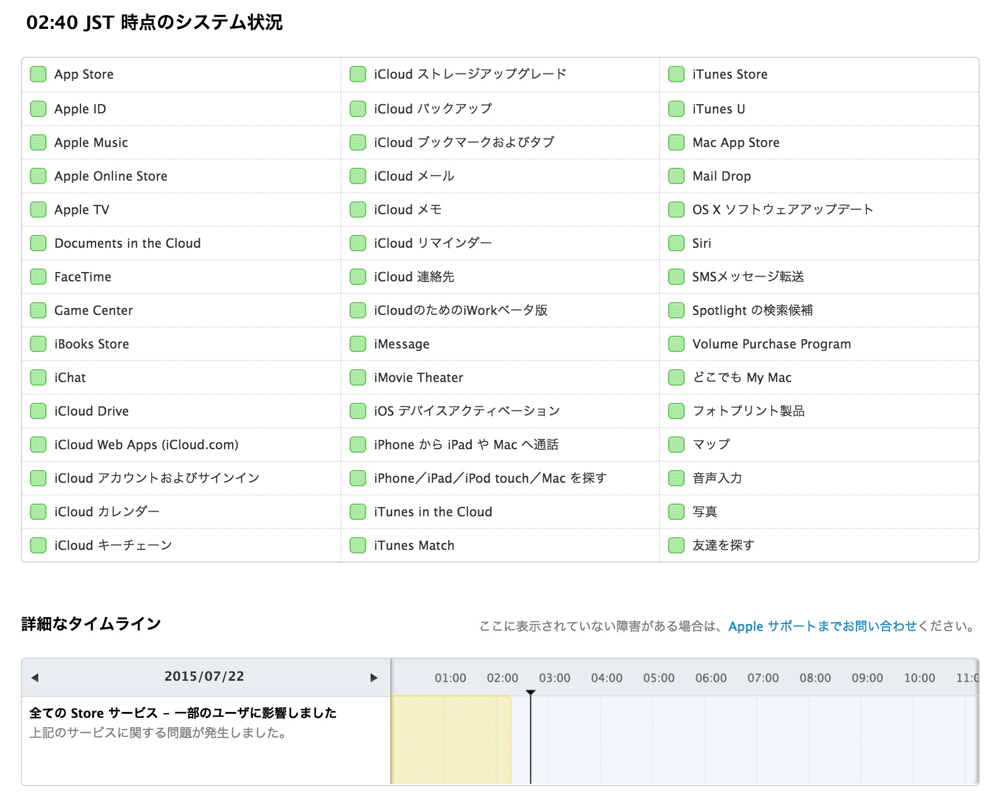Click the マップ status icon
996x800 pixels.
pyautogui.click(x=676, y=445)
